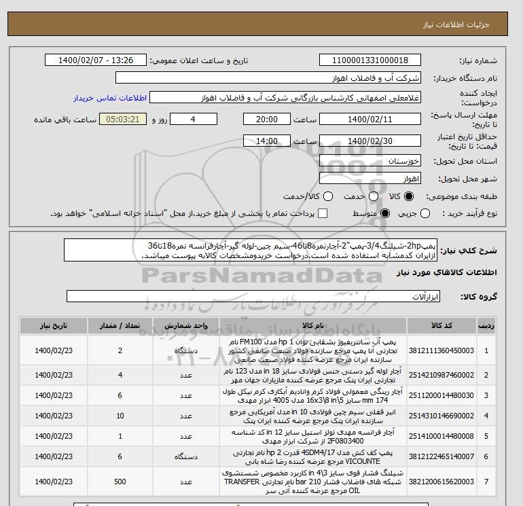Select the متوسط purchase type radio
This screenshot has height=506, width=523.
[385, 213]
